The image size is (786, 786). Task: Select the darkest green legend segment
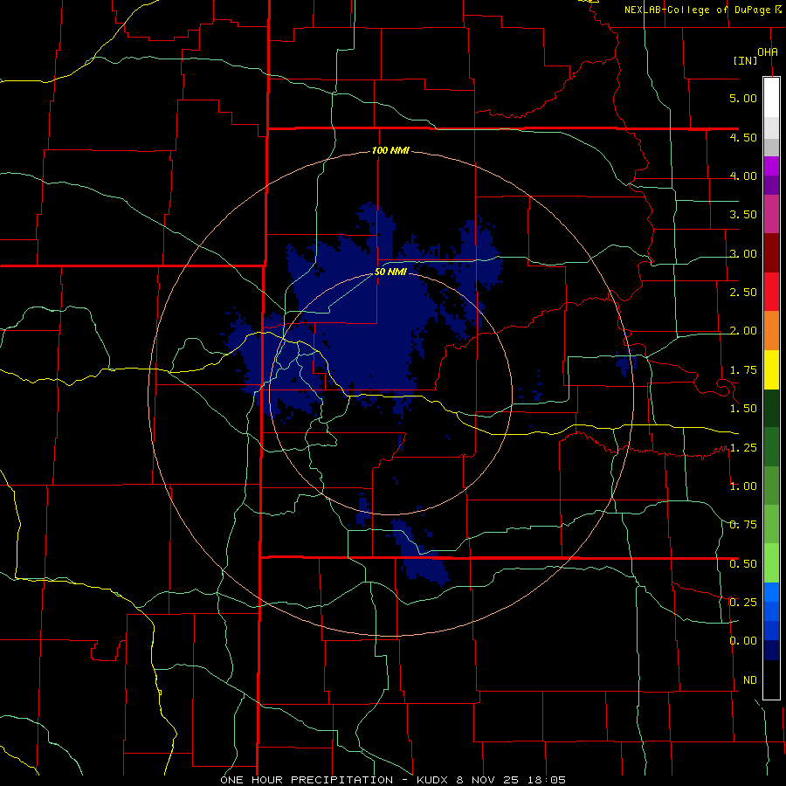(x=771, y=409)
